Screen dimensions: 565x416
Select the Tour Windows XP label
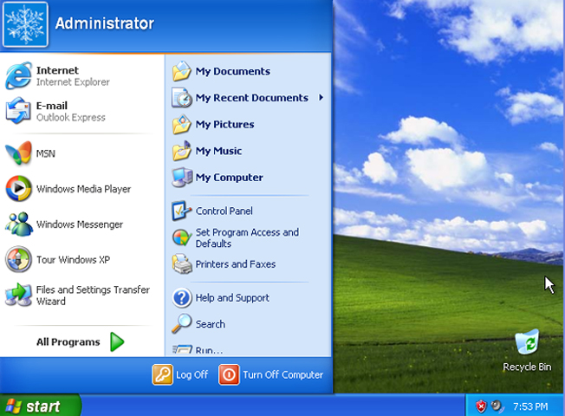point(73,259)
